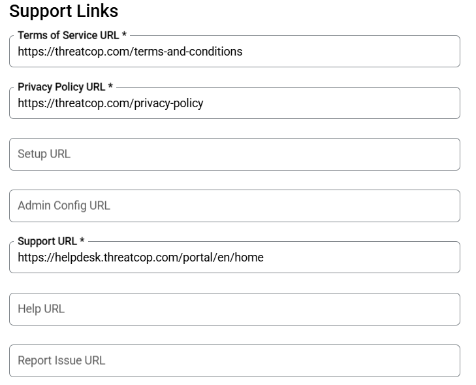Focus the Privacy Policy URL field
The width and height of the screenshot is (476, 385).
[x=234, y=103]
